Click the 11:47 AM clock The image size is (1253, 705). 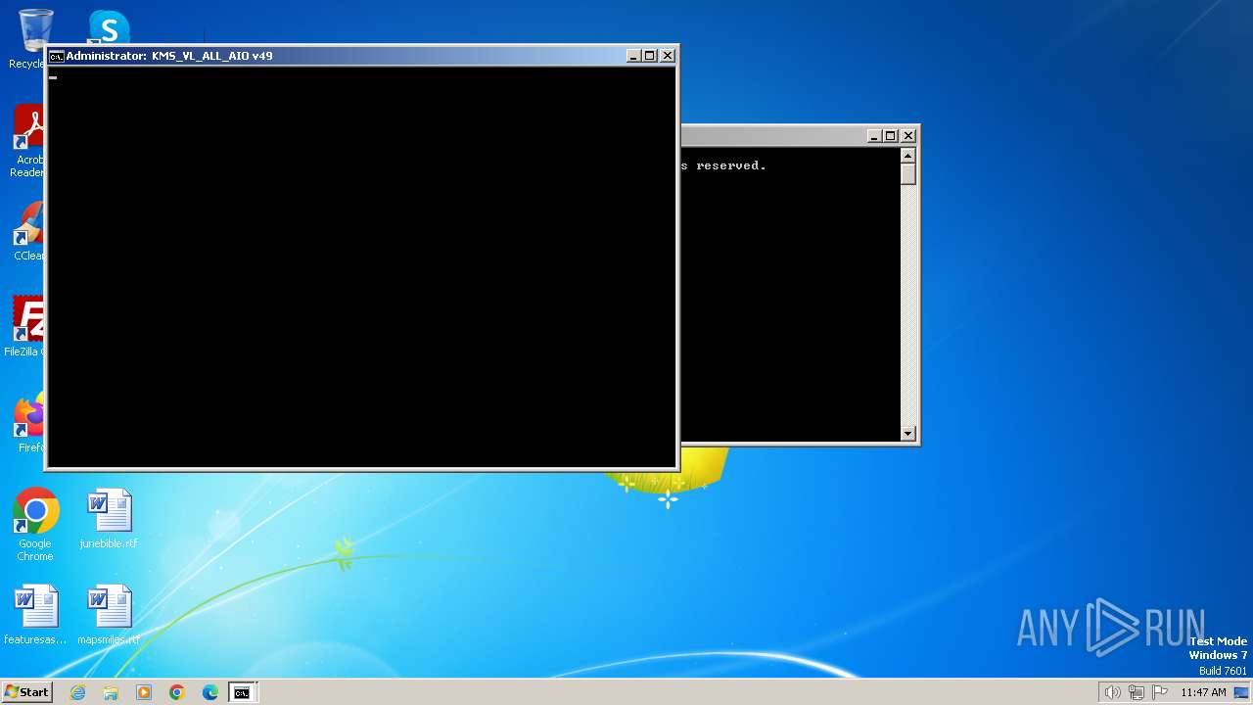click(1203, 692)
